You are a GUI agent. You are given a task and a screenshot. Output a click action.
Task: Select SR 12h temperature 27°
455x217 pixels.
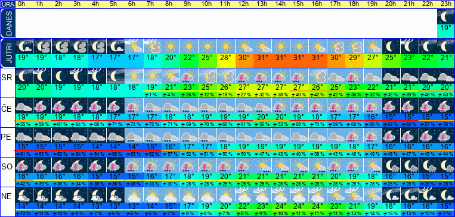(244, 87)
